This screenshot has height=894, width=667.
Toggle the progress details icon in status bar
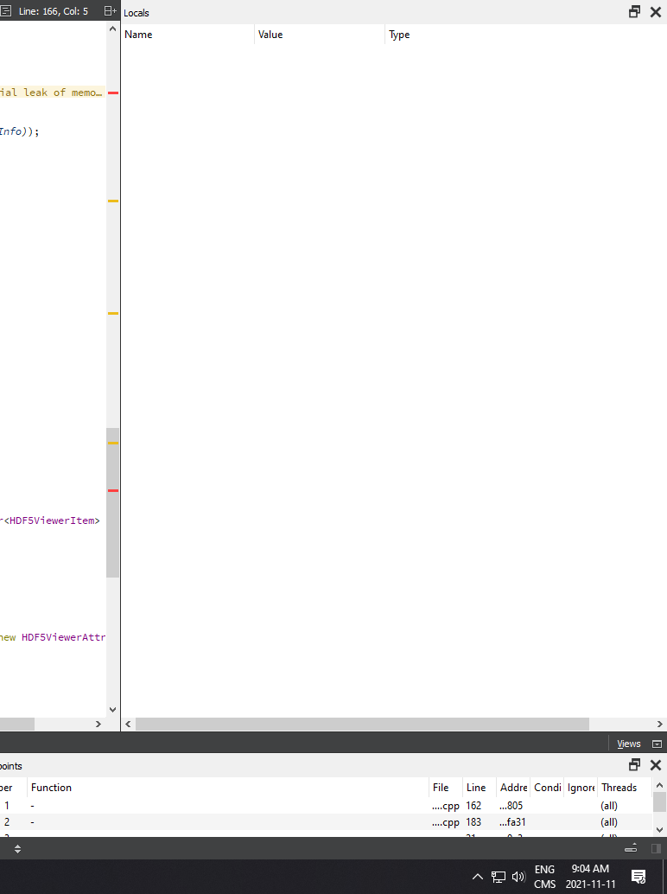click(x=631, y=848)
